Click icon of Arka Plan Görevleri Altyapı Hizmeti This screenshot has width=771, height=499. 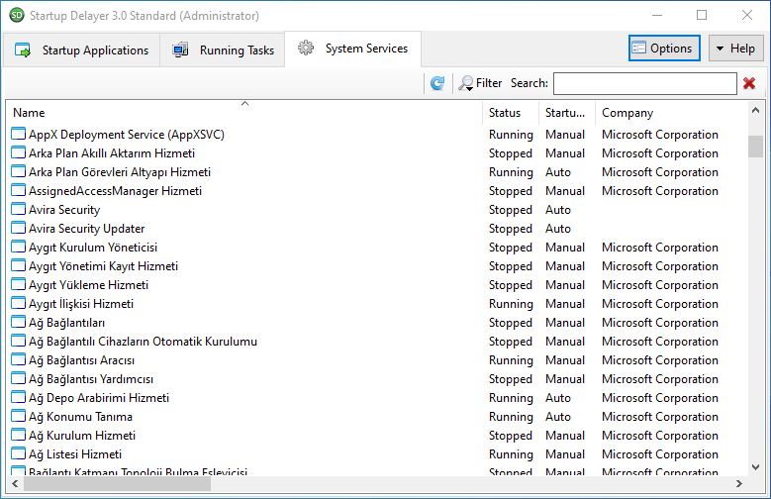coord(18,171)
